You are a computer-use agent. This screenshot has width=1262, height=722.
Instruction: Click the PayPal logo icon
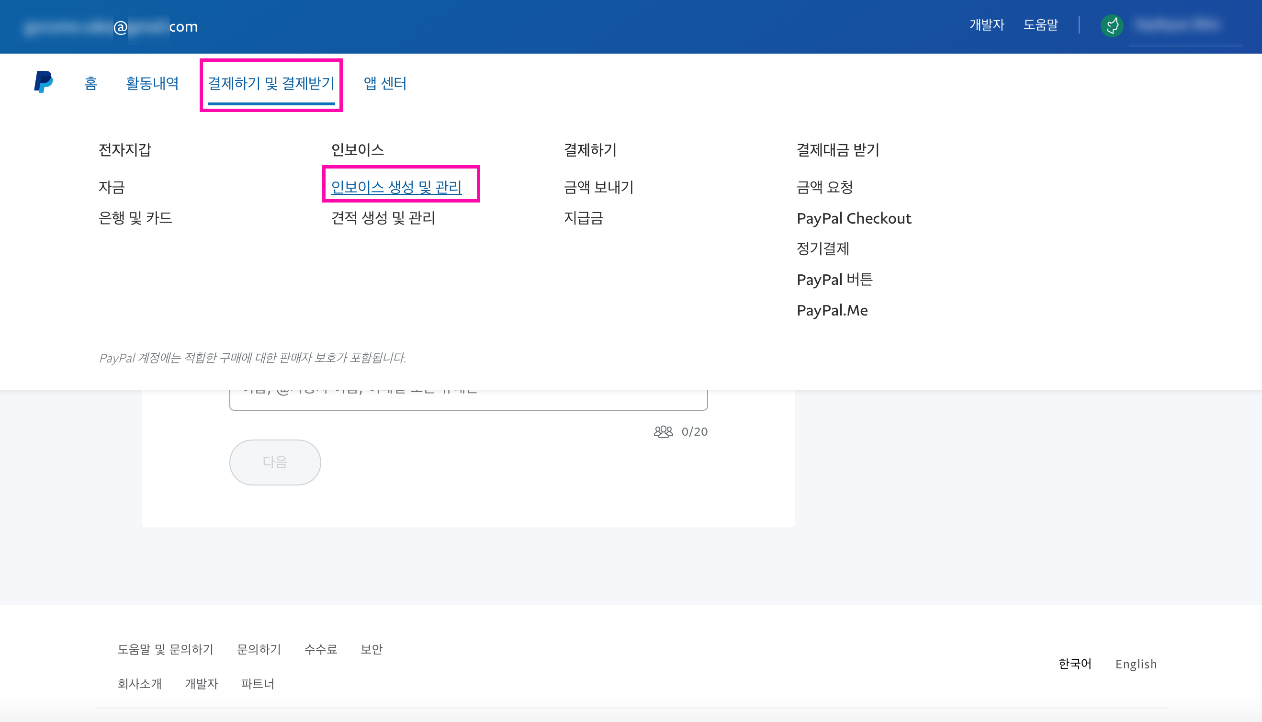pyautogui.click(x=44, y=82)
